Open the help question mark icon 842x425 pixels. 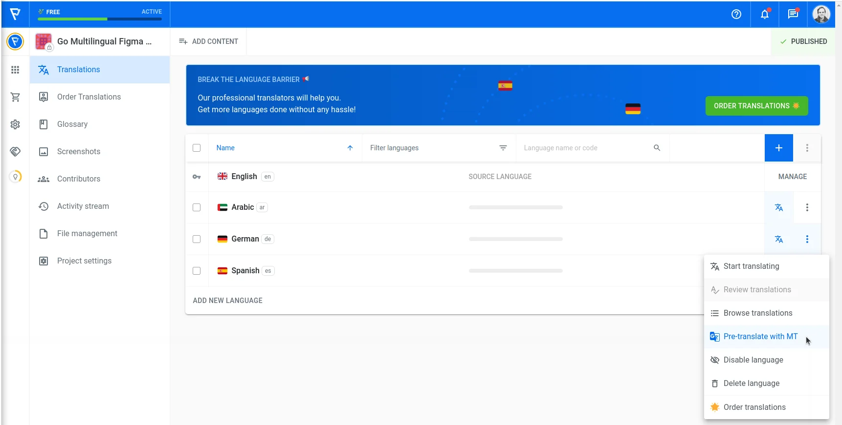(736, 14)
